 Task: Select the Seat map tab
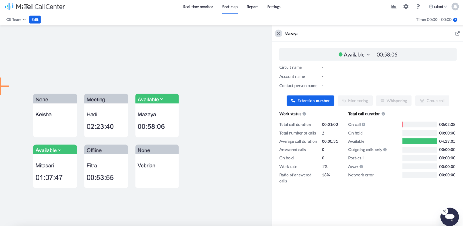(230, 7)
